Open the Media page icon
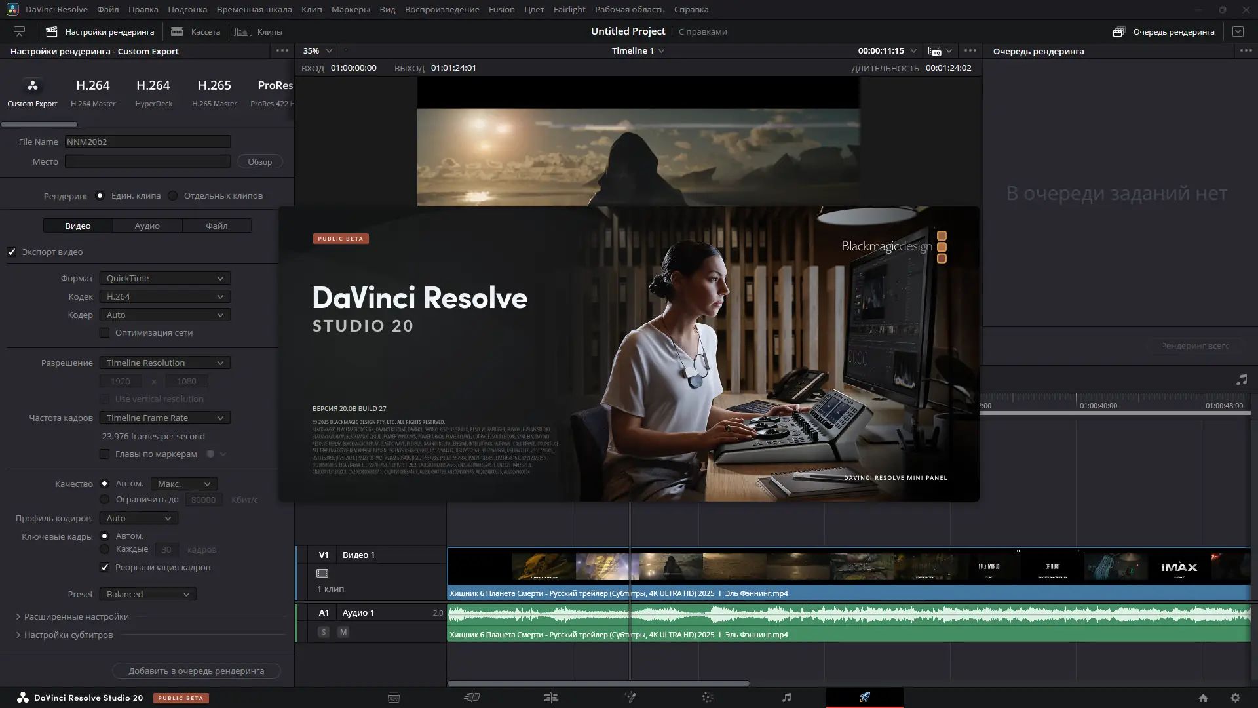Screen dimensions: 1258x708 coord(394,698)
